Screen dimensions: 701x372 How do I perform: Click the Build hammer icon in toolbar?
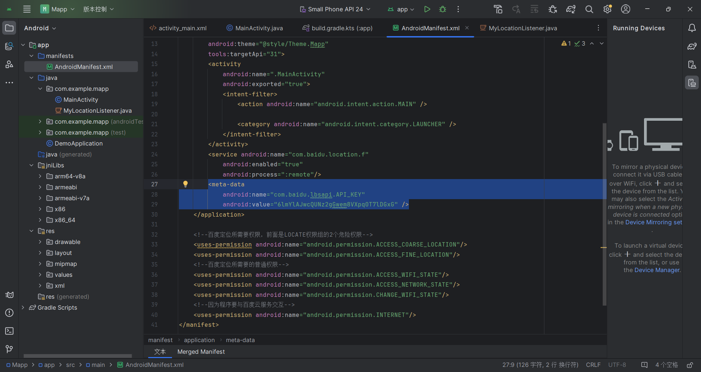click(498, 9)
